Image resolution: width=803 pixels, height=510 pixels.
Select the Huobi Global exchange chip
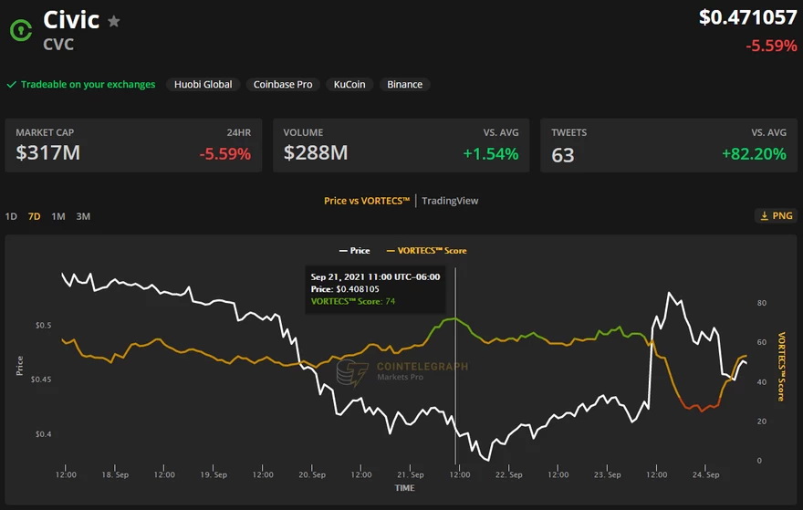point(203,85)
